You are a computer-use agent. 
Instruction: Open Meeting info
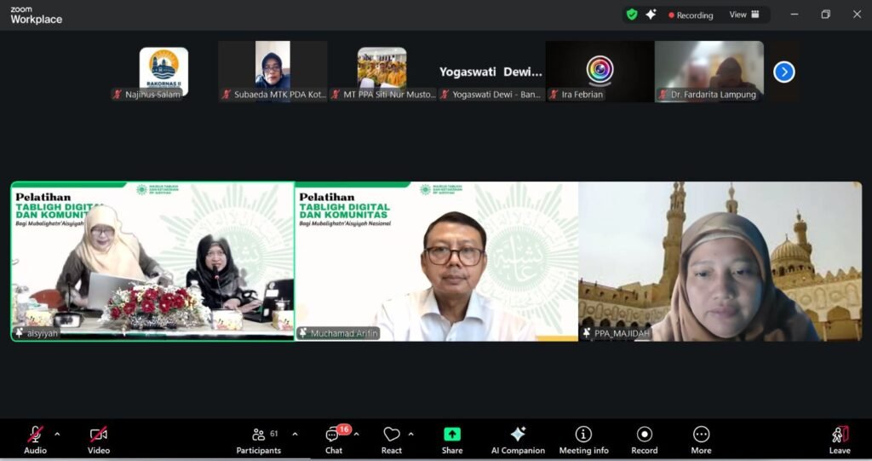583,440
